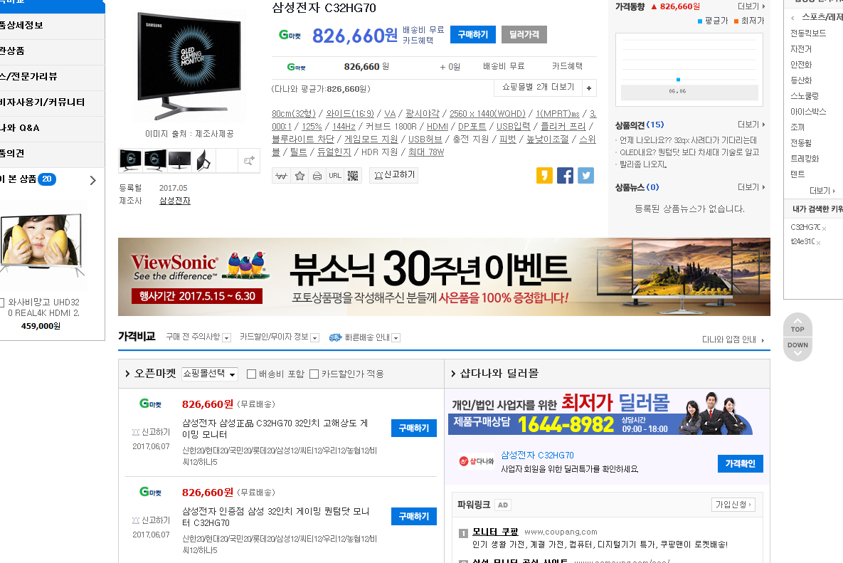Select 상세정보 in the left sidebar menu
Screen dimensions: 843x563
(x=22, y=25)
